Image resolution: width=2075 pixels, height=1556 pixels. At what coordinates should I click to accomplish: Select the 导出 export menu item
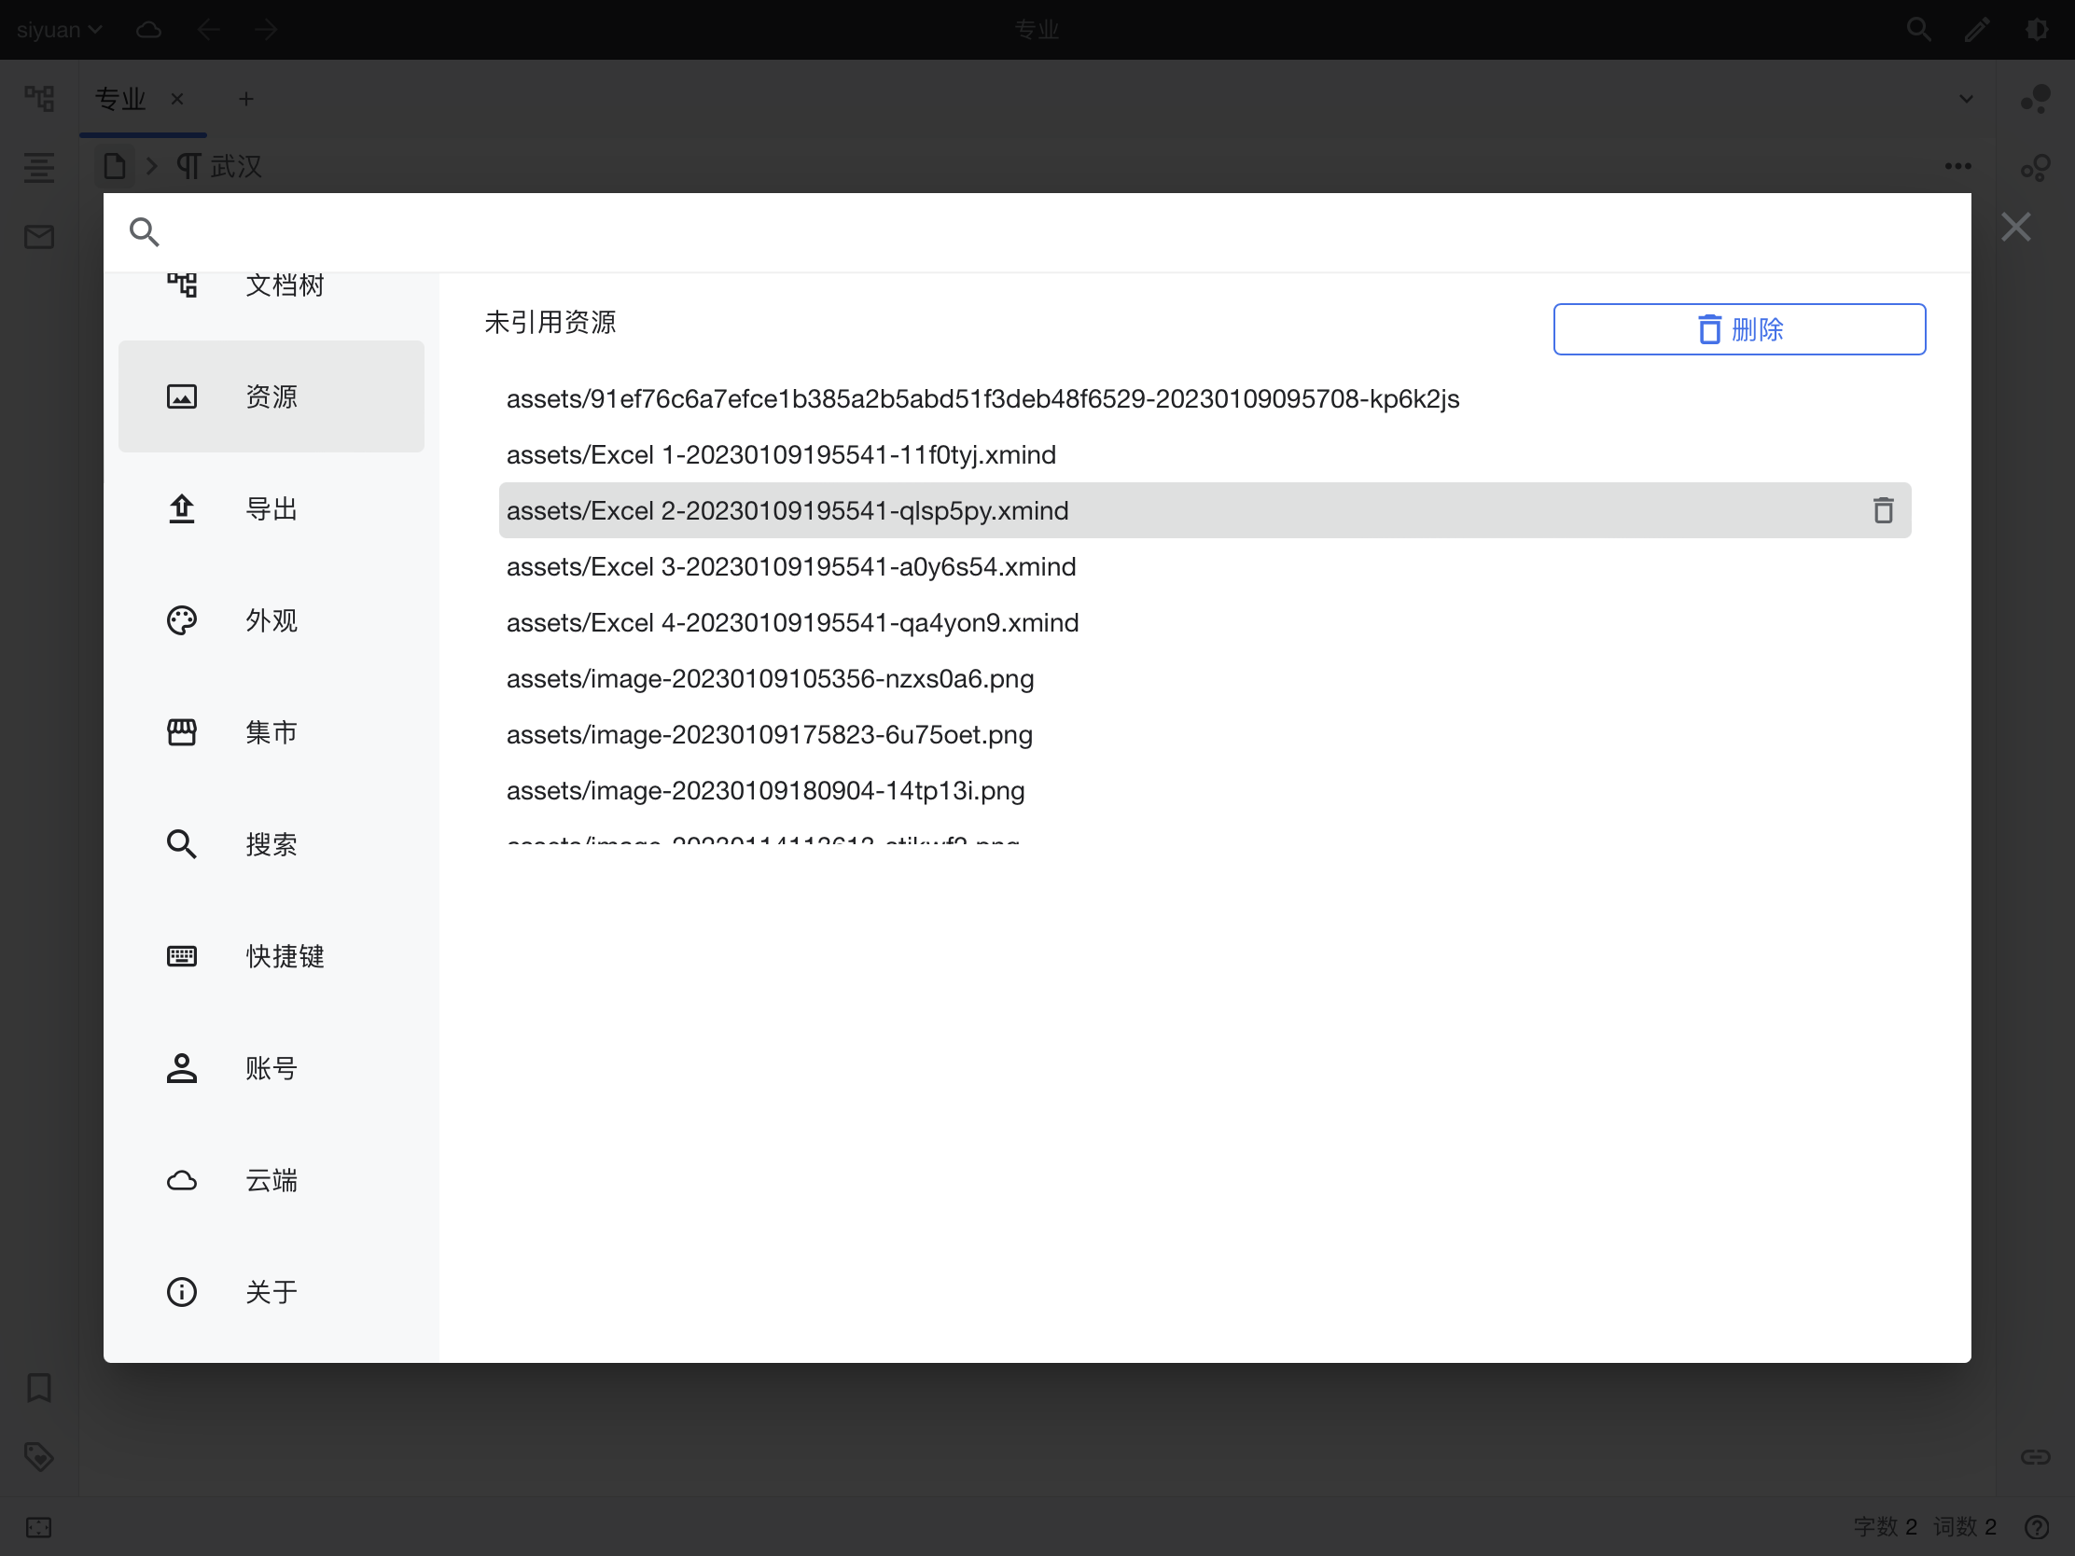pyautogui.click(x=271, y=508)
